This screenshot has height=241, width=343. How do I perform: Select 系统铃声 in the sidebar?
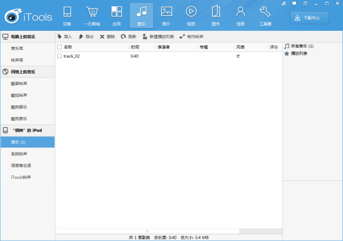[x=18, y=154]
